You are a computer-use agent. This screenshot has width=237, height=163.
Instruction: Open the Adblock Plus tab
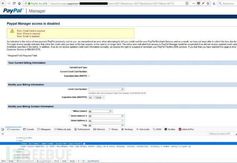coord(186,129)
